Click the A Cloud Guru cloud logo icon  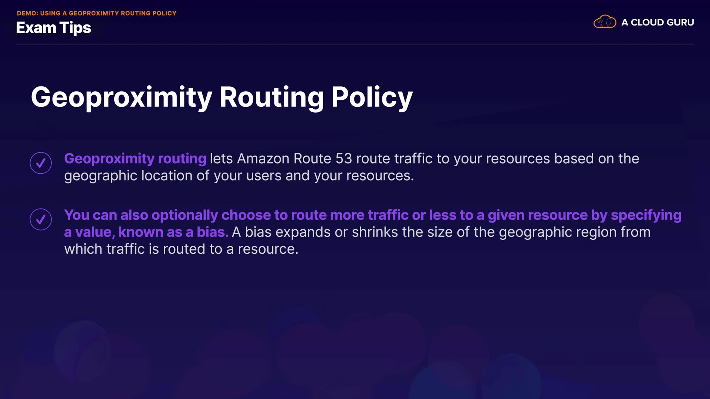605,22
